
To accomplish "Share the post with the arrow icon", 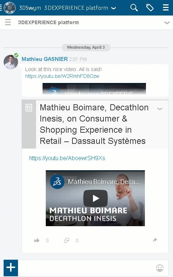I will click(x=155, y=240).
